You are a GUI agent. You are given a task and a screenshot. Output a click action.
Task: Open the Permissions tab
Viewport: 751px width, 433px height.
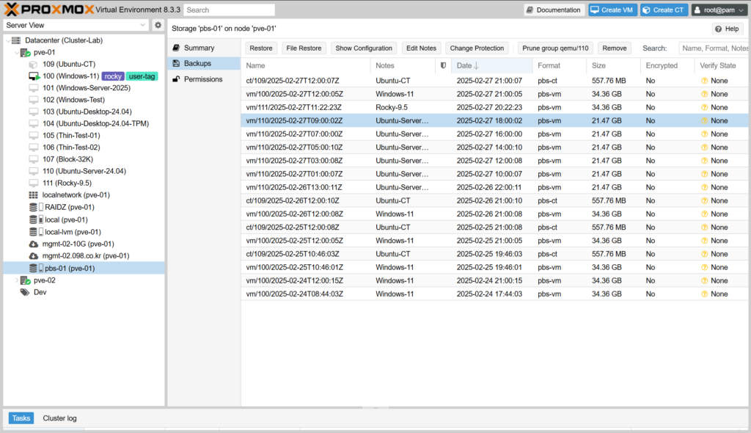202,79
